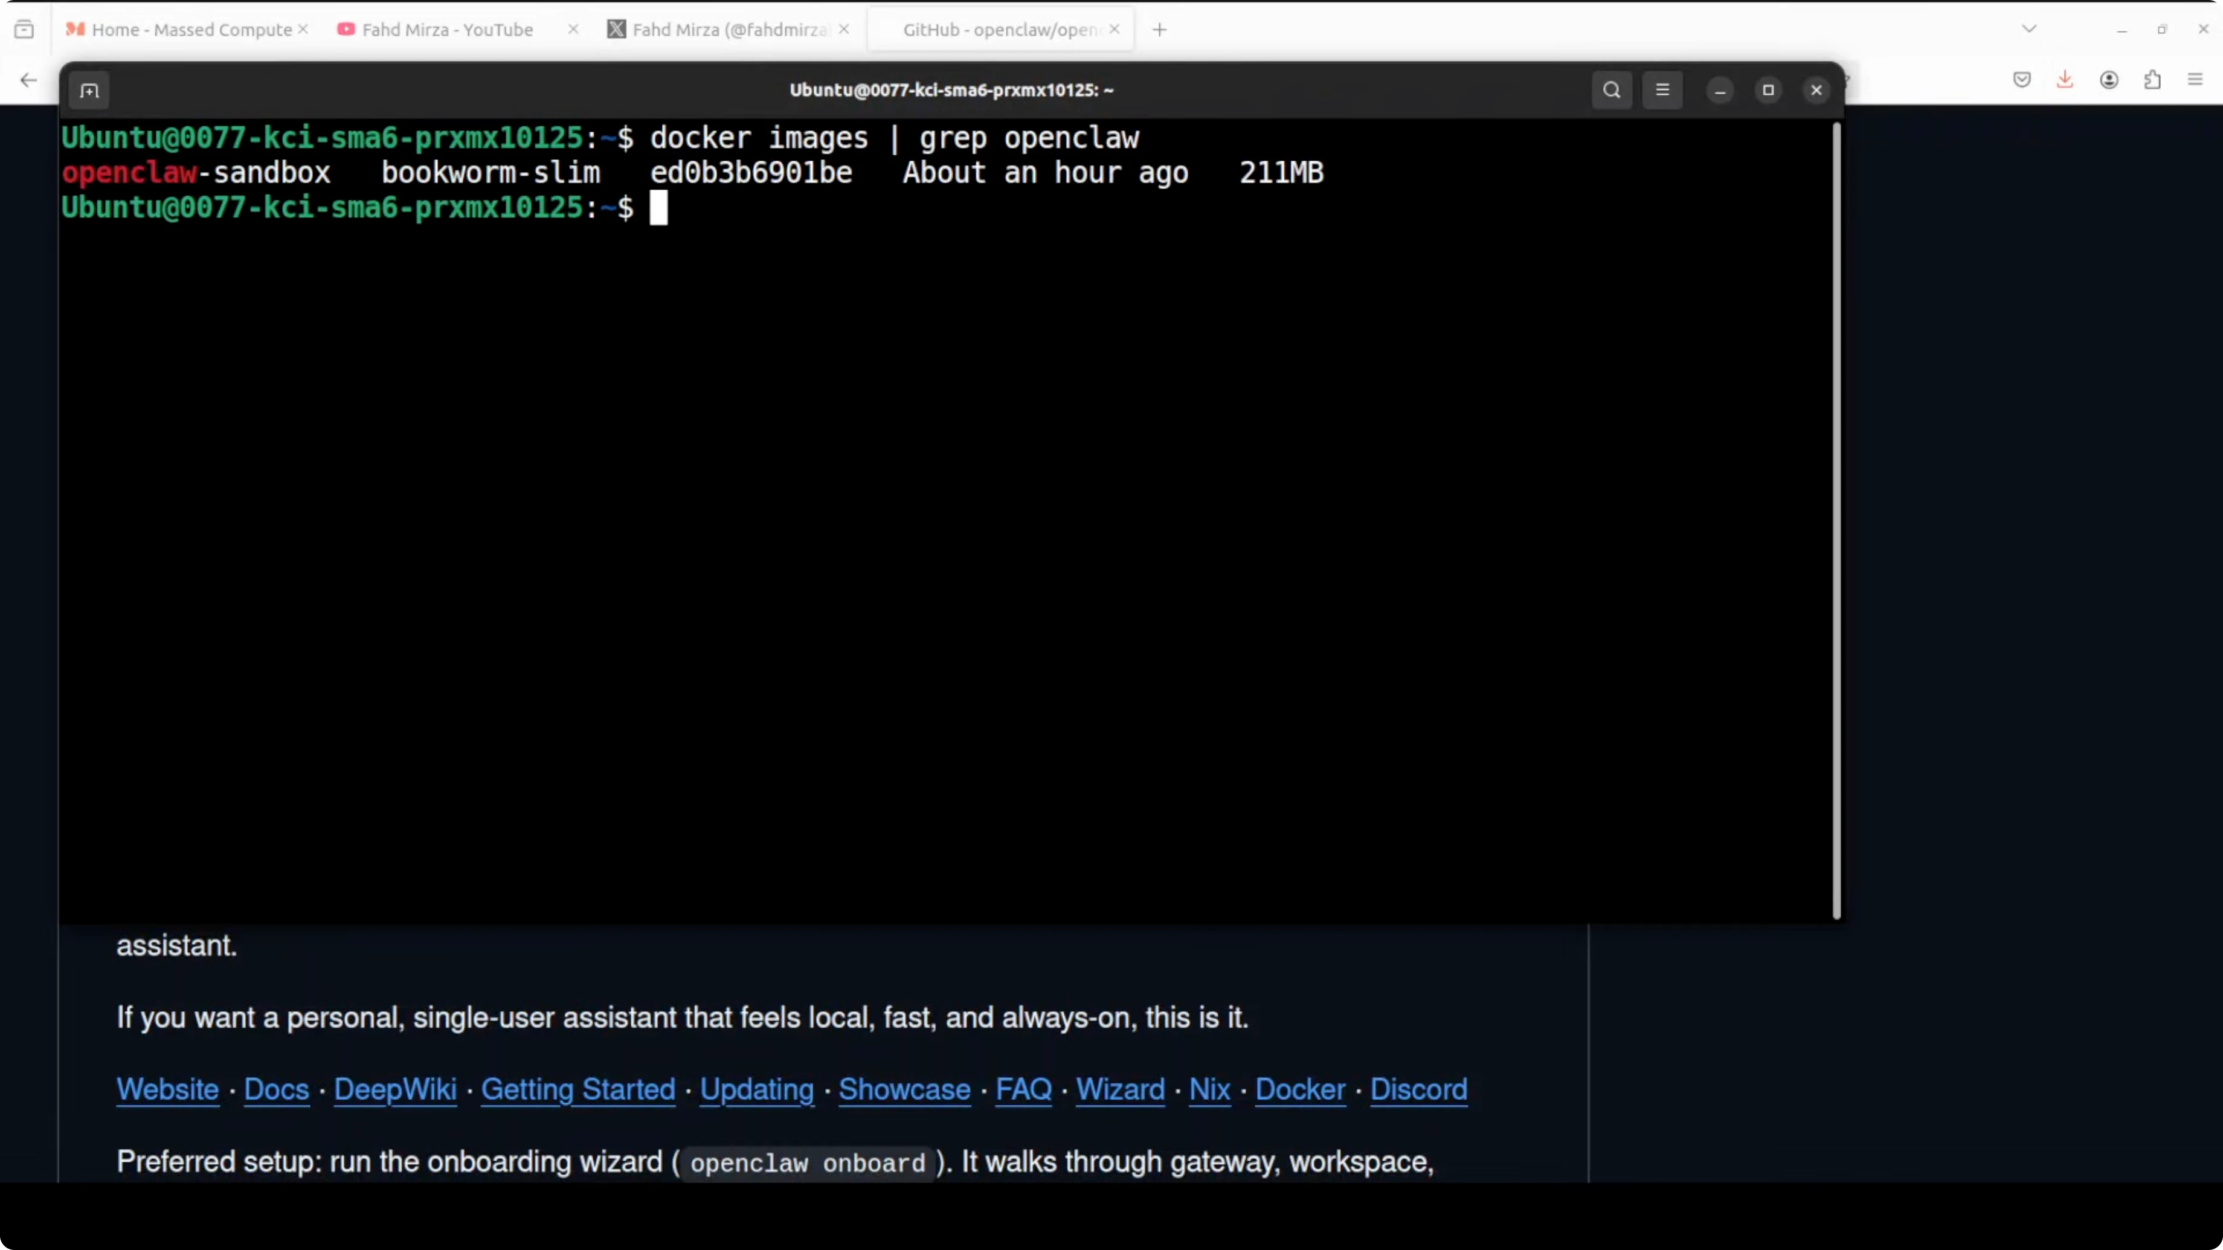
Task: Click the terminal search icon
Action: pos(1611,90)
